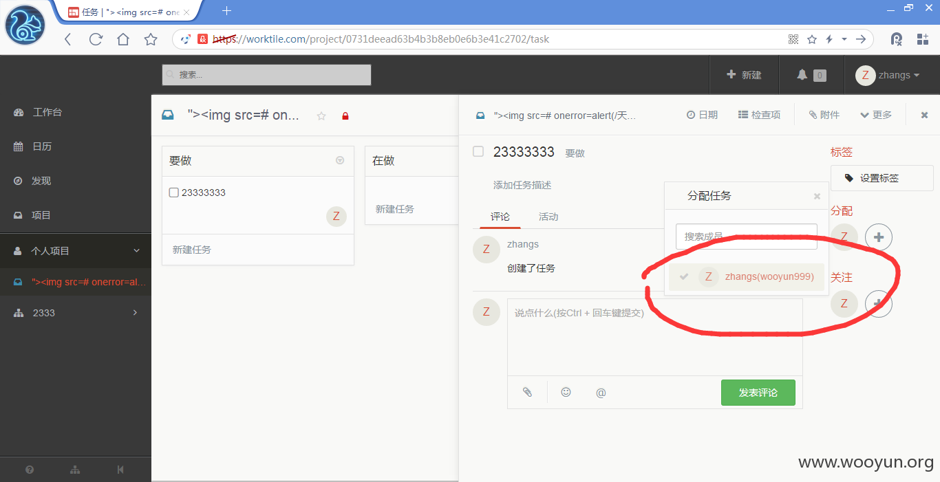Bookmark page with toolbar star icon
The width and height of the screenshot is (940, 482).
[x=151, y=39]
